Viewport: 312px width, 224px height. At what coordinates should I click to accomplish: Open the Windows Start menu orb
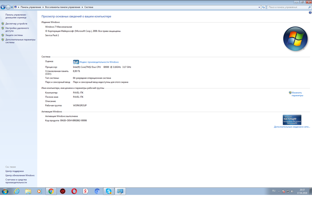[x=5, y=191]
